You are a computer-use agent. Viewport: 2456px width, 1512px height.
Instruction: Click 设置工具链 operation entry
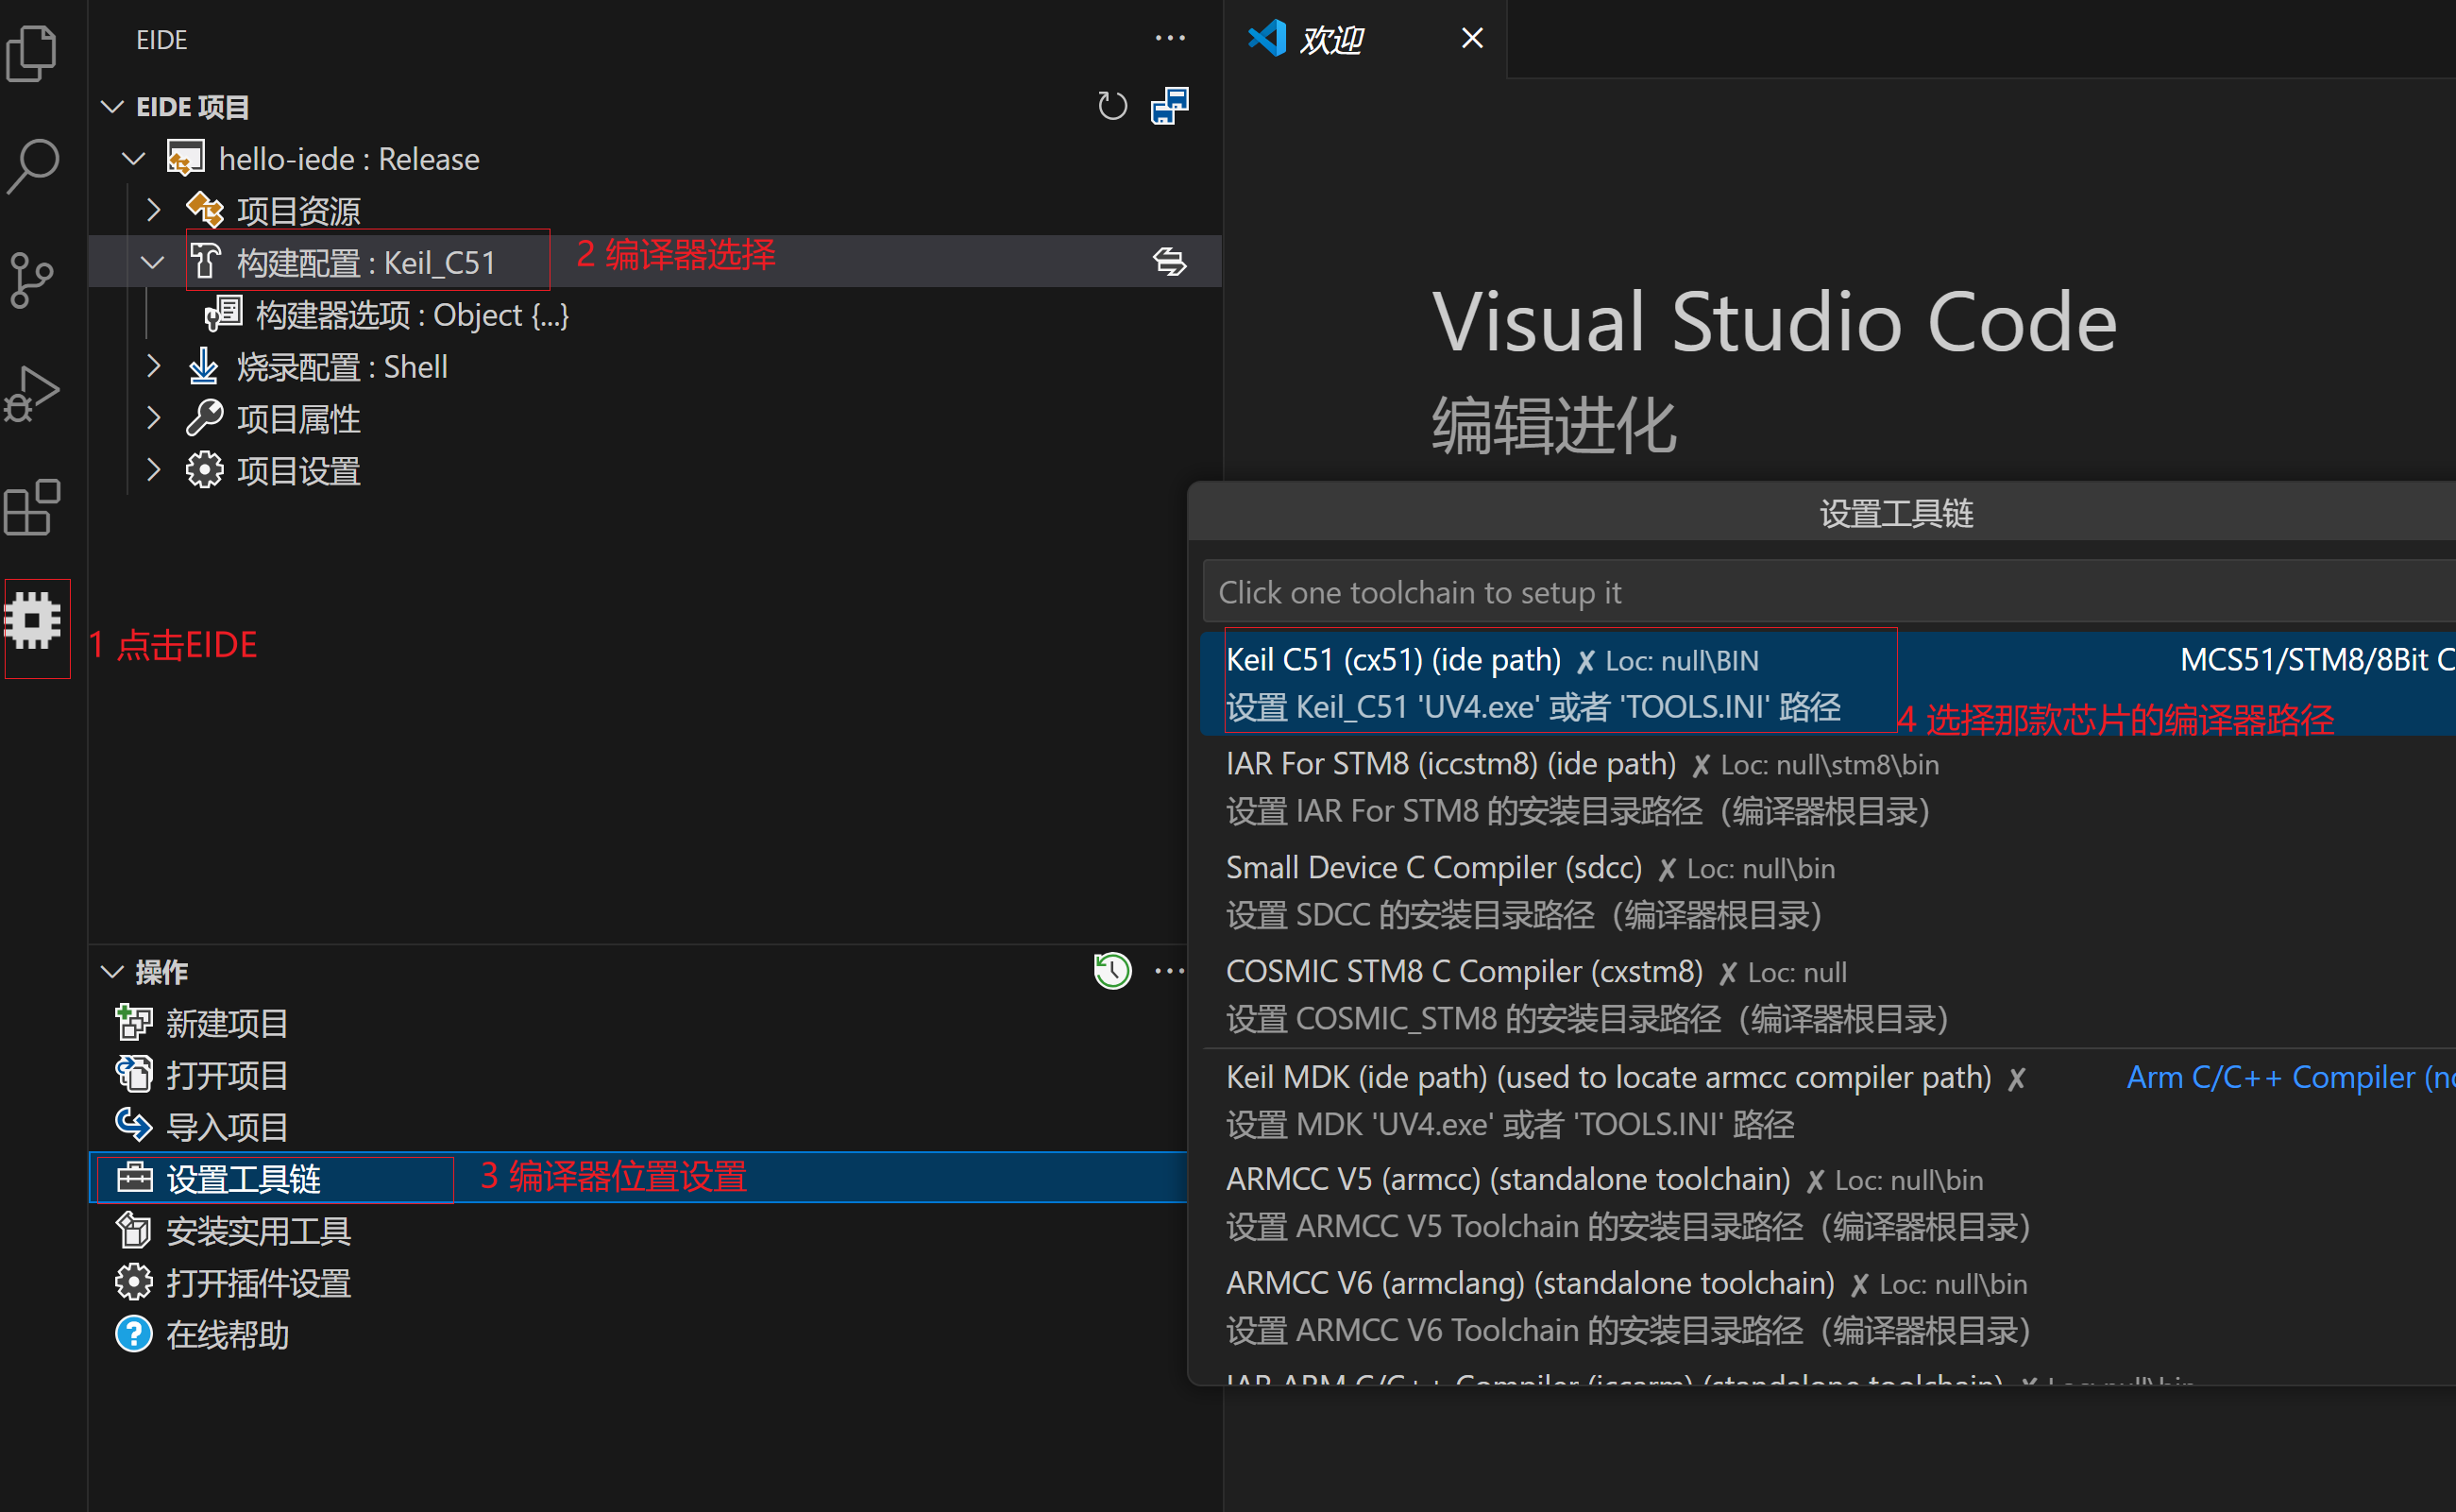243,1179
